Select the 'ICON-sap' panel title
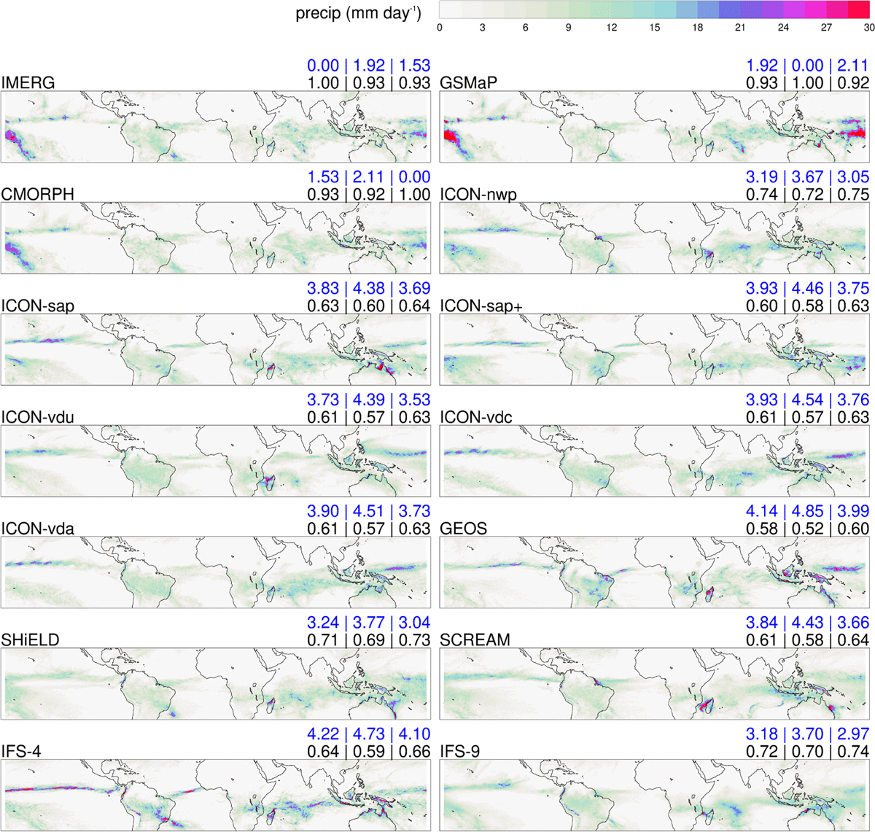This screenshot has height=832, width=875. pos(39,306)
